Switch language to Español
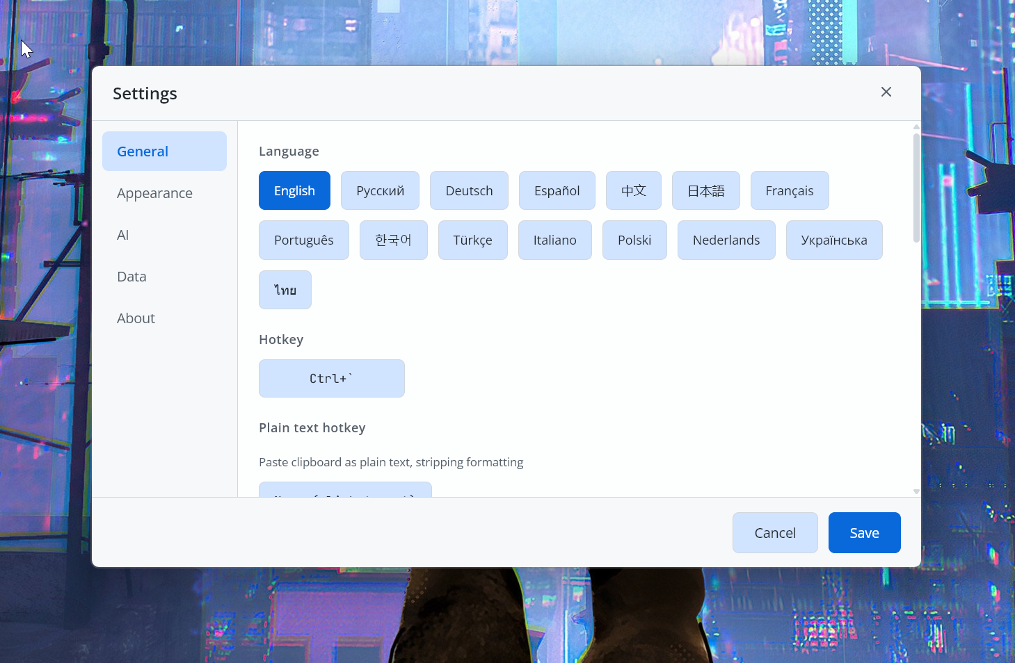This screenshot has width=1015, height=663. click(x=557, y=190)
